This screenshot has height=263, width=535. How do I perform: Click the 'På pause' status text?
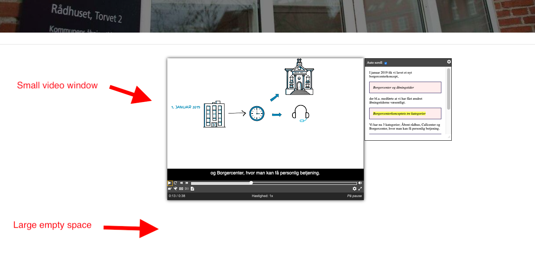(354, 196)
